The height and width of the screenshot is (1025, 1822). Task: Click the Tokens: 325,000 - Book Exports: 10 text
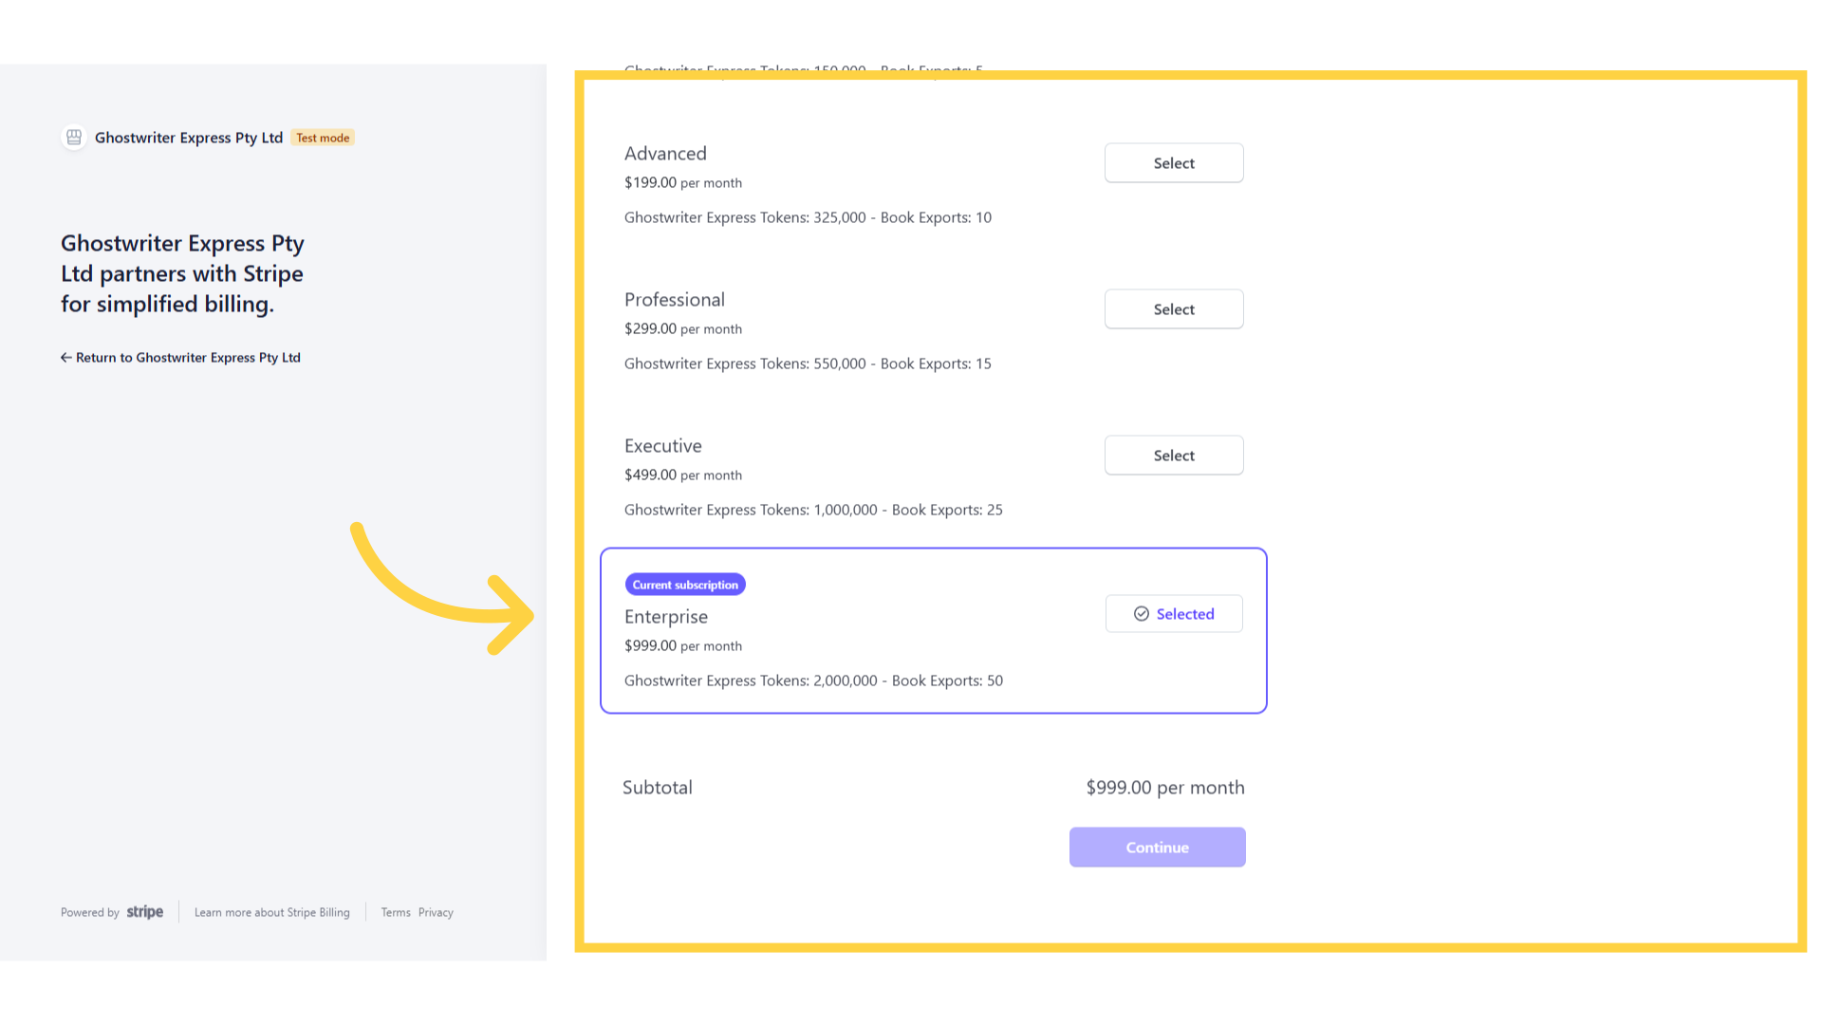coord(808,217)
